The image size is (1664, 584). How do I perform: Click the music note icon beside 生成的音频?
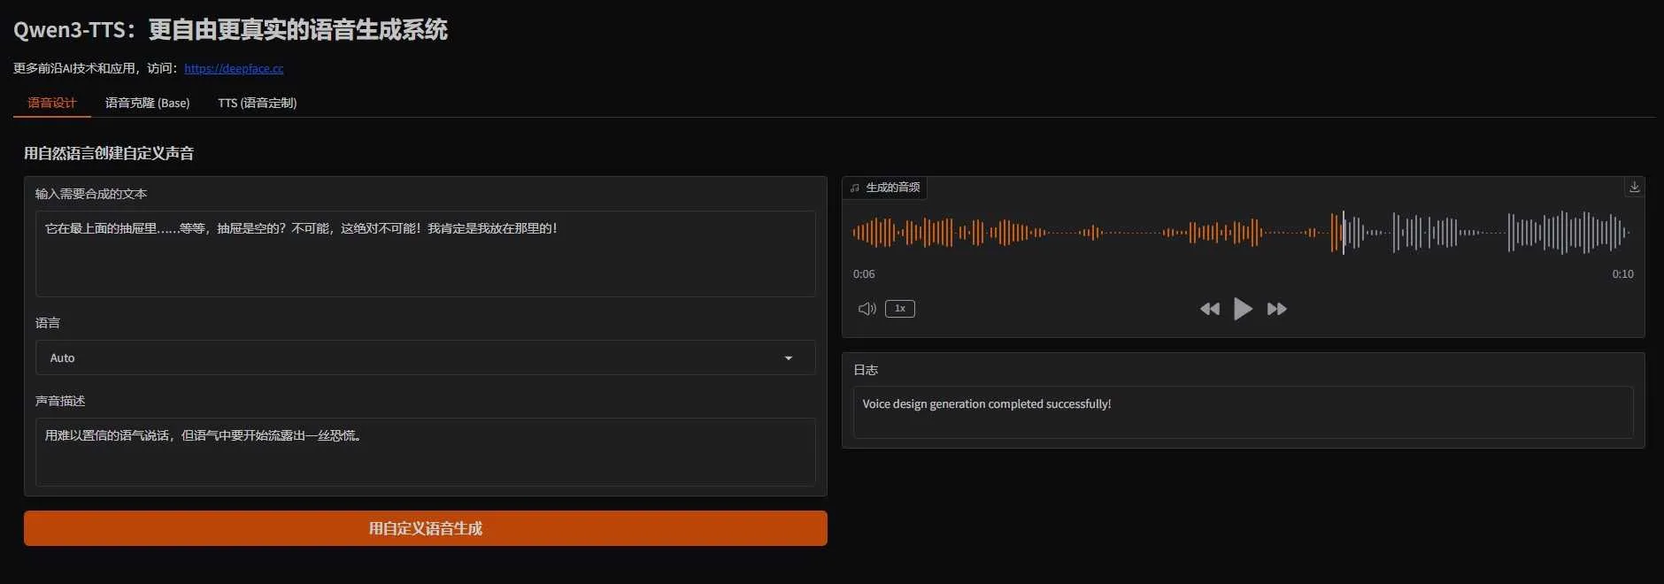[x=855, y=188]
